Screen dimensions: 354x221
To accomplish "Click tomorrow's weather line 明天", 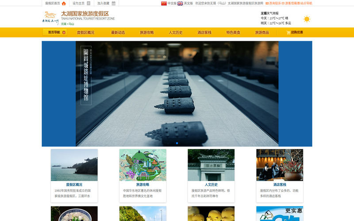I will click(x=276, y=23).
